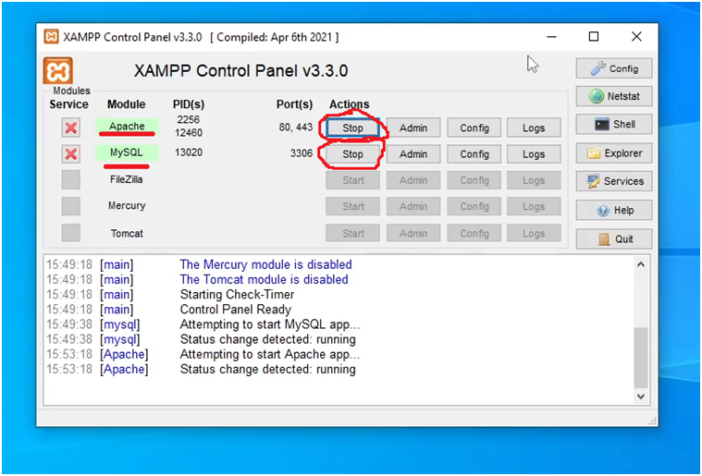Quit XAMPP with the Quit button
The image size is (702, 476).
614,238
